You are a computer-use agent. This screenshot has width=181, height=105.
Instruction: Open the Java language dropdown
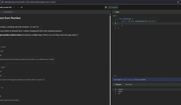[x=115, y=16]
